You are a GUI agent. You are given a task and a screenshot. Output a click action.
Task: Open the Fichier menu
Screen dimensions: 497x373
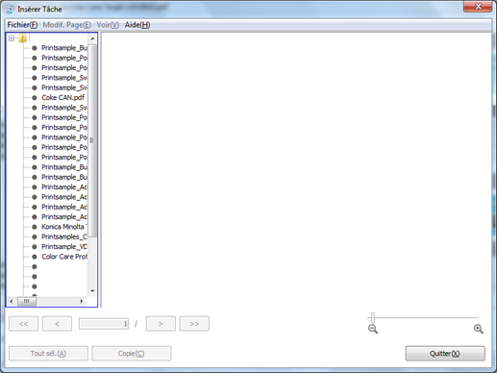tap(22, 25)
